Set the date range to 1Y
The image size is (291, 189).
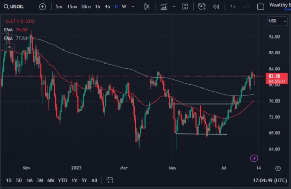[x=74, y=180]
